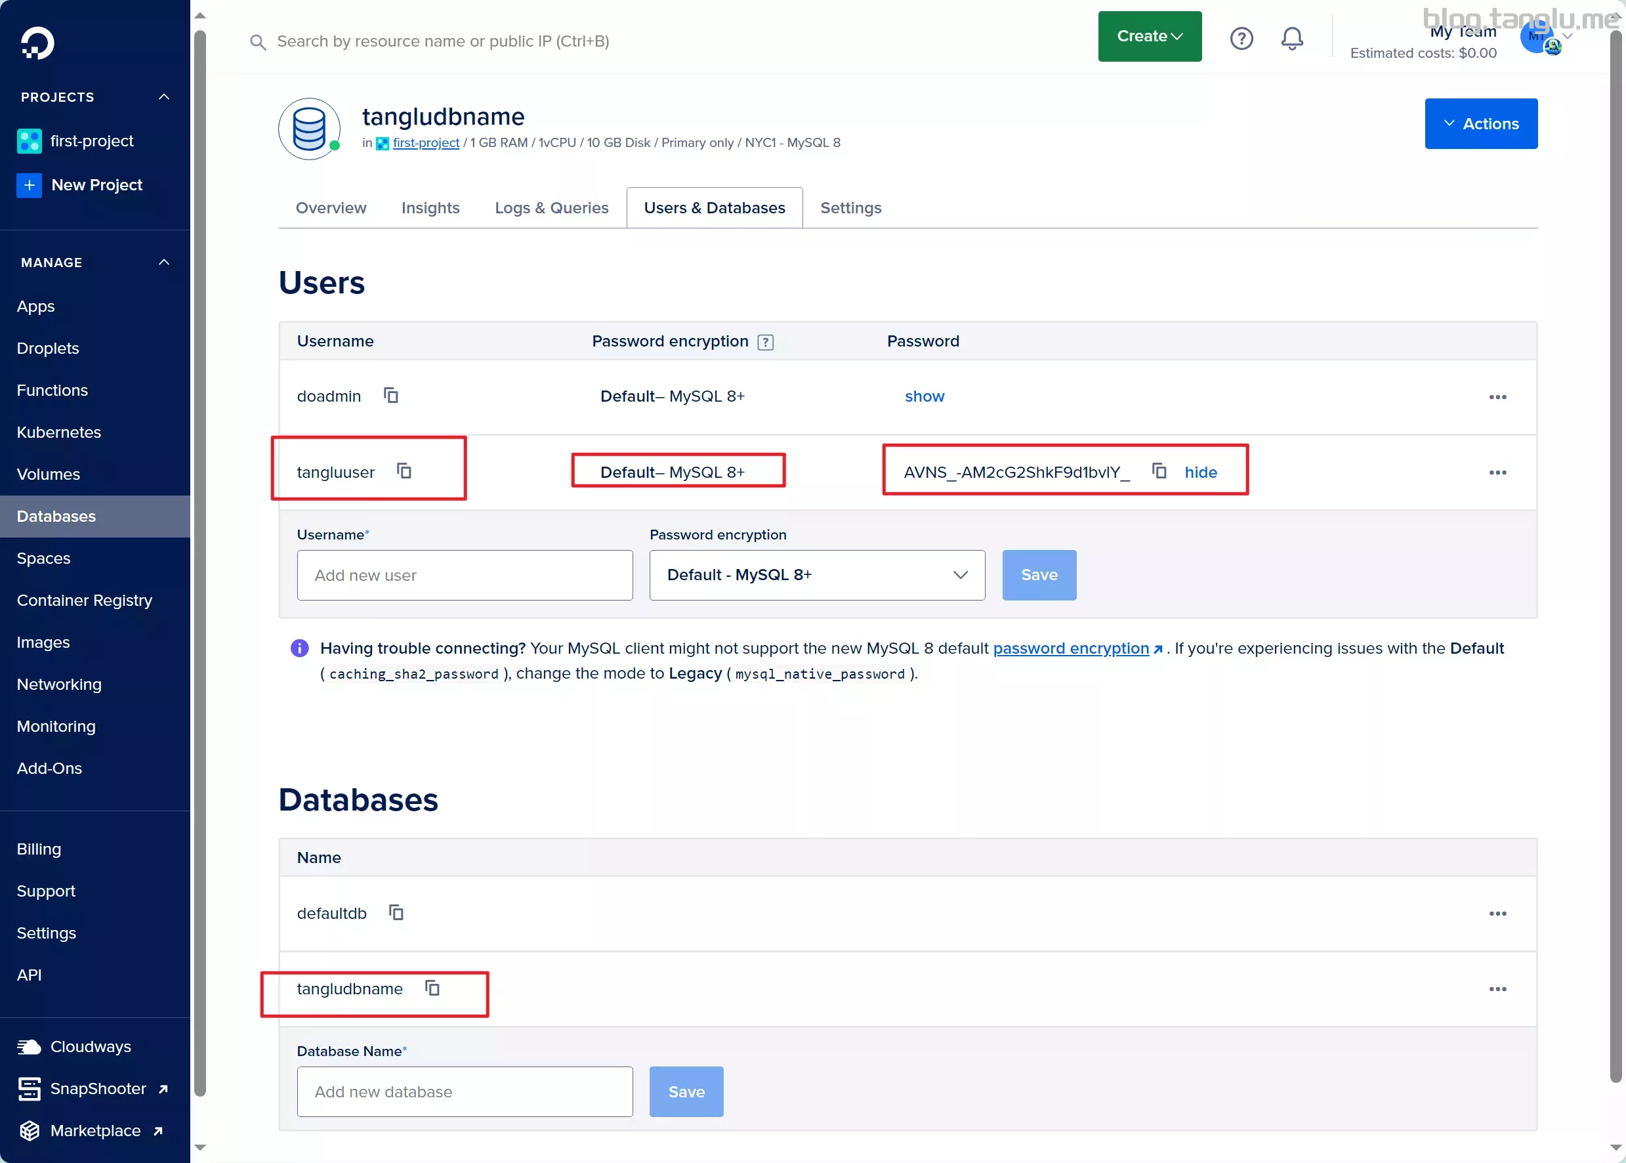This screenshot has width=1626, height=1163.
Task: Open the DigitalOcean logo home
Action: [x=37, y=44]
